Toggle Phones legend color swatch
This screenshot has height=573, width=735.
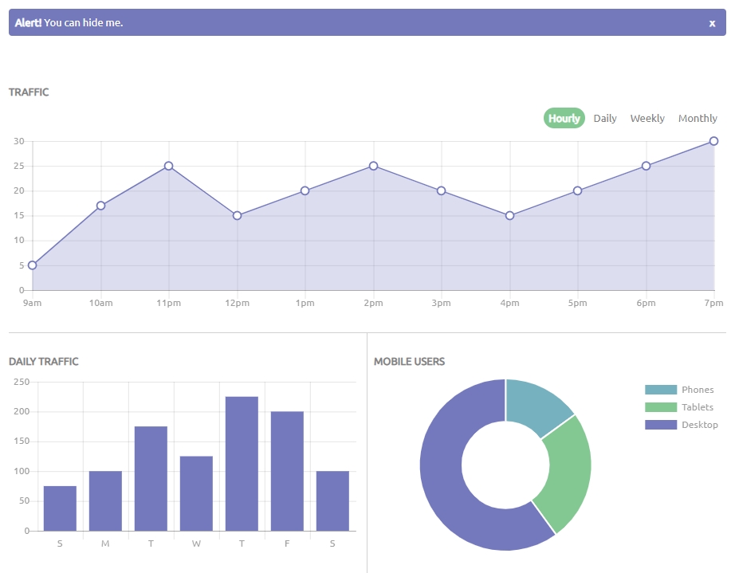661,390
